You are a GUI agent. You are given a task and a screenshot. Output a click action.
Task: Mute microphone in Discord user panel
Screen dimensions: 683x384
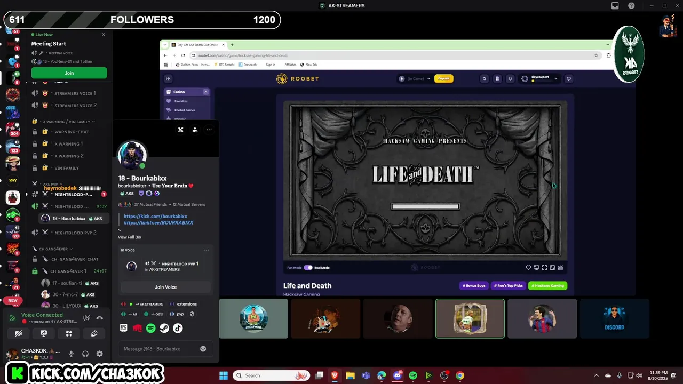click(x=71, y=354)
